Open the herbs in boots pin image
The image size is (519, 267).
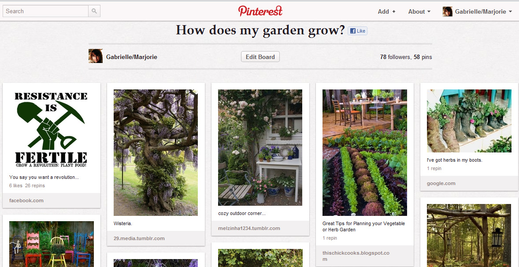click(x=469, y=121)
